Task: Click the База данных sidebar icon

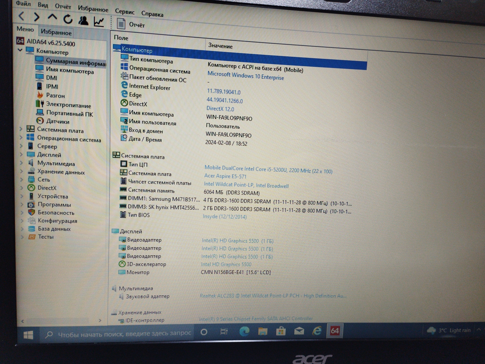Action: pyautogui.click(x=32, y=229)
